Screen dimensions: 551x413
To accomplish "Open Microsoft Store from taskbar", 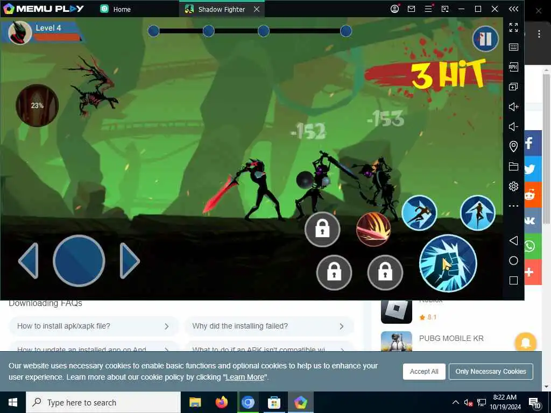I will coord(274,402).
